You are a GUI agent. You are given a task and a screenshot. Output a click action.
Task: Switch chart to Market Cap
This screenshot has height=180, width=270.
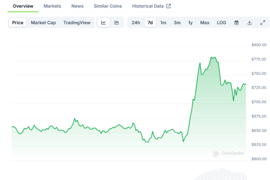[x=43, y=22]
